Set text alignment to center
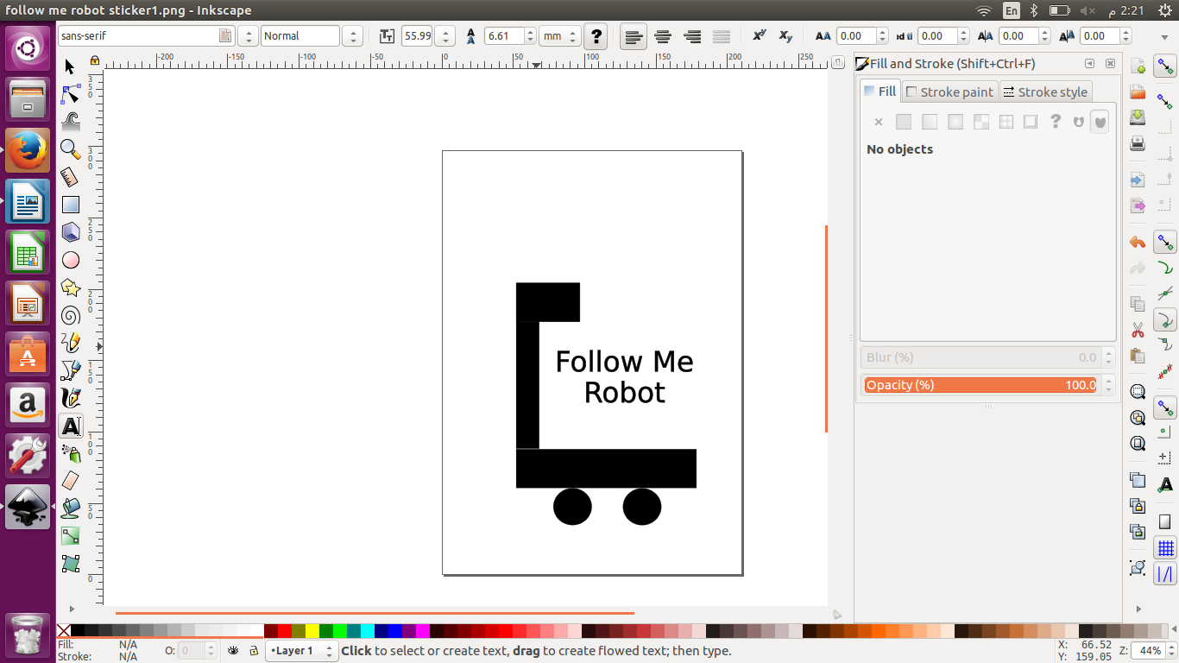 pos(663,36)
